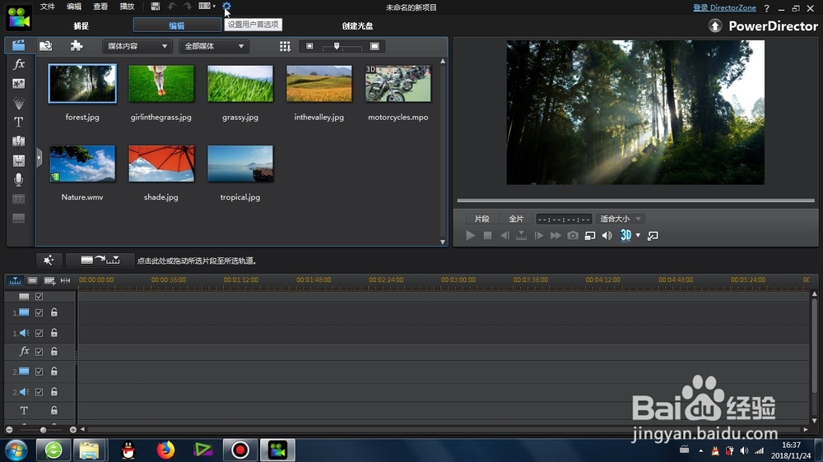Open the Particle Room icon
The height and width of the screenshot is (462, 823).
18,103
